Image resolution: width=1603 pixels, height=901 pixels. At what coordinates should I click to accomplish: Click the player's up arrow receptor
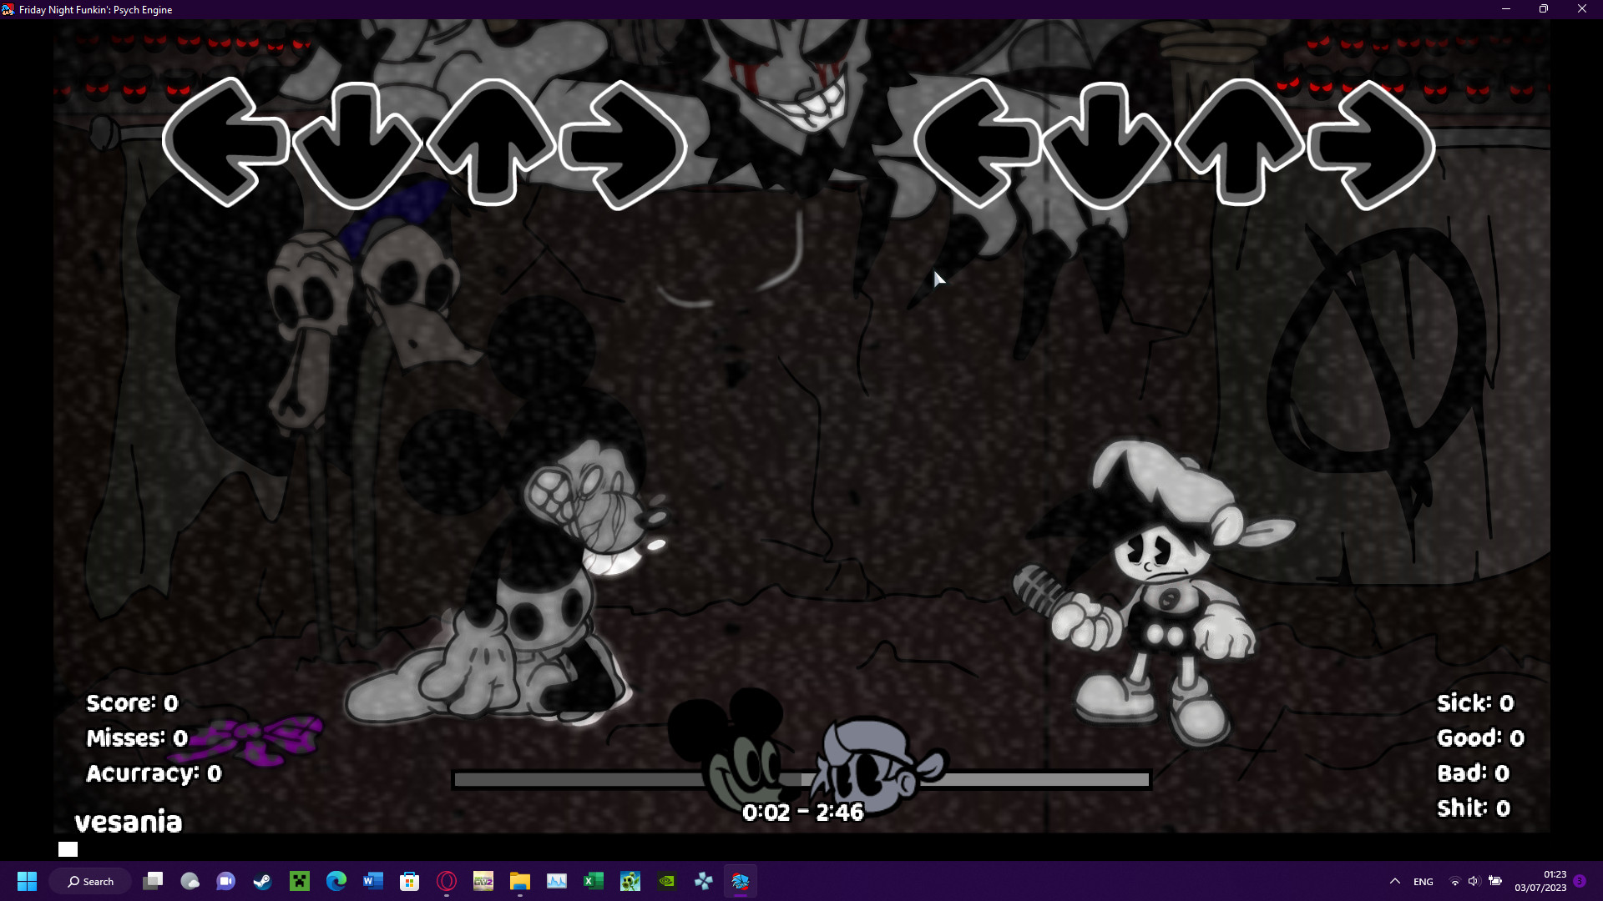[x=1240, y=143]
